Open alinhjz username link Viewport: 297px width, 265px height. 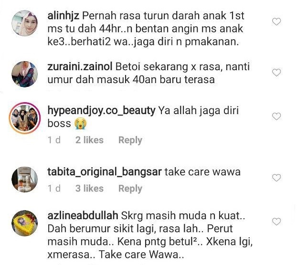[63, 16]
